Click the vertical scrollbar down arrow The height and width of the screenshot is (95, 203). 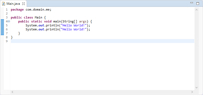pos(196,88)
